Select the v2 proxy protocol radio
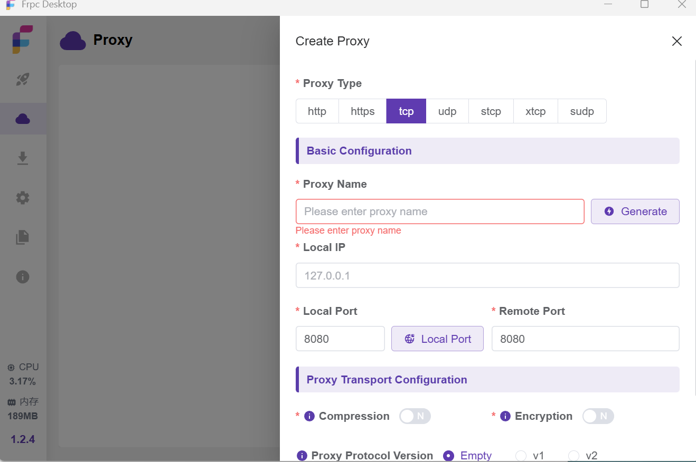Screen dimensions: 696x462 click(x=574, y=456)
